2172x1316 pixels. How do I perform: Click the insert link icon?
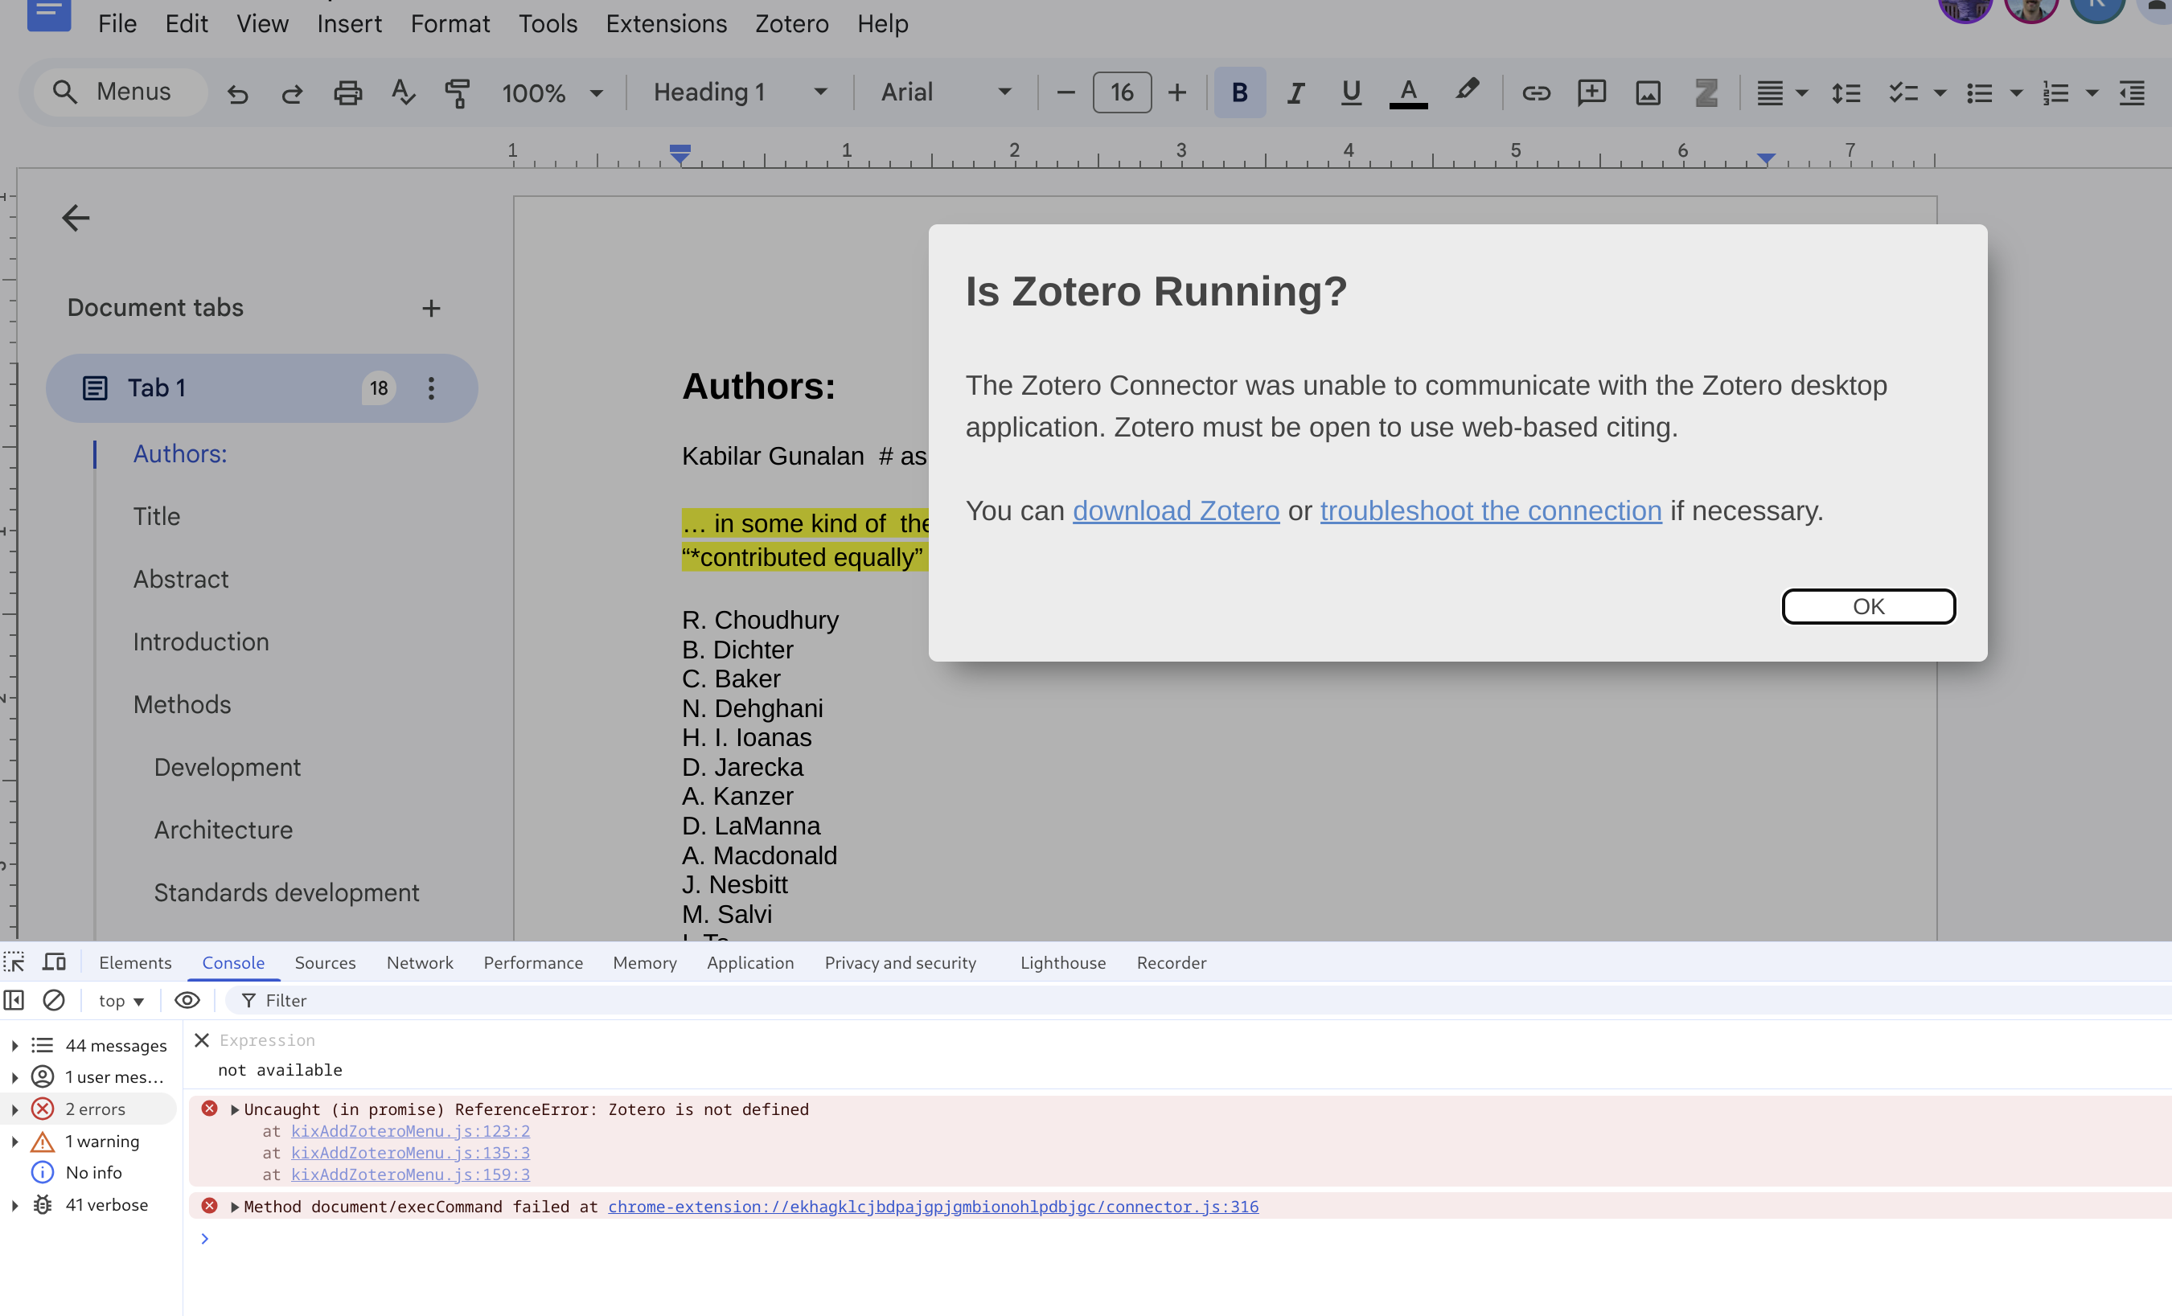(x=1536, y=92)
